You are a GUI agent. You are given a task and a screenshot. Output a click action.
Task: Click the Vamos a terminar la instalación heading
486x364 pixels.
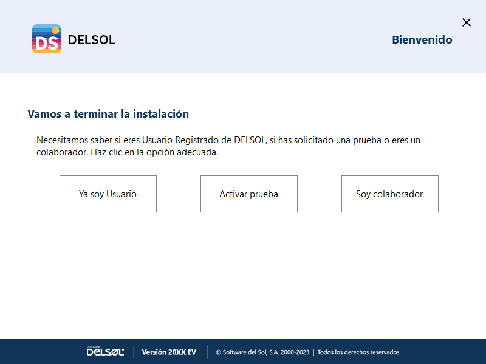point(108,114)
